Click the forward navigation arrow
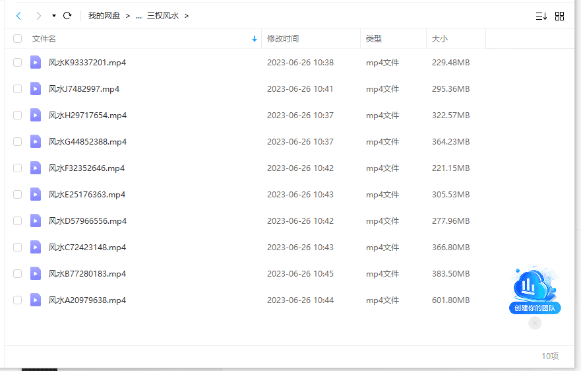 tap(38, 15)
